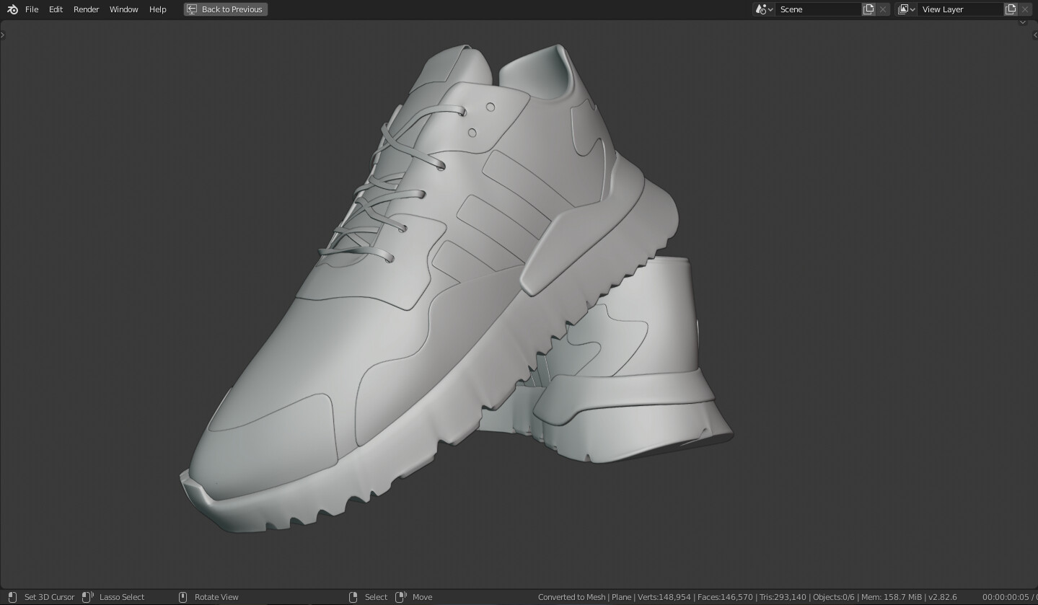Click the Back to Previous button
Screen dimensions: 1038x605
click(x=226, y=9)
